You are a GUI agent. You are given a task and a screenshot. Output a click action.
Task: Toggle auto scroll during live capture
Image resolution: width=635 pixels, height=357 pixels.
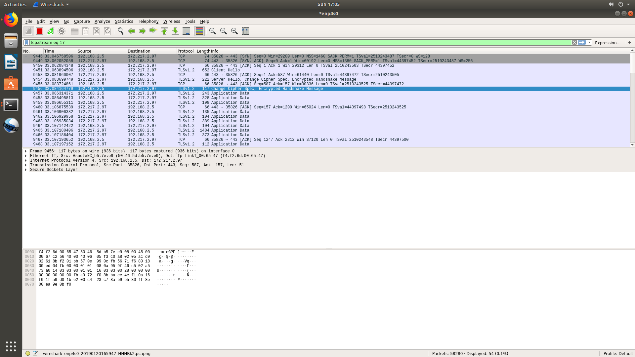[186, 31]
